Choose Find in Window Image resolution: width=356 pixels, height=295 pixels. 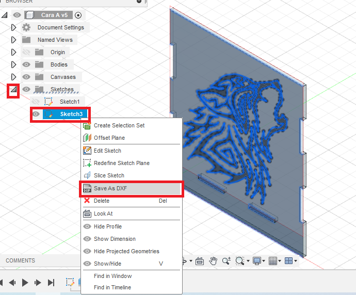[x=132, y=276]
